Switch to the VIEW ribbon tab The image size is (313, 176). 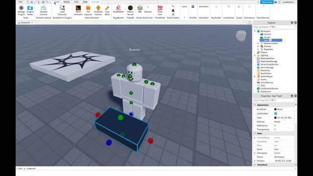85,2
